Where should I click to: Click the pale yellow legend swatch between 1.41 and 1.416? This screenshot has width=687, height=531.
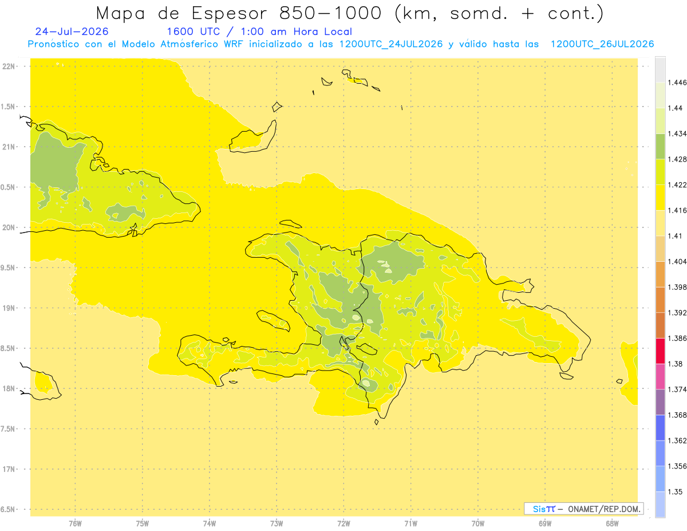pyautogui.click(x=660, y=223)
